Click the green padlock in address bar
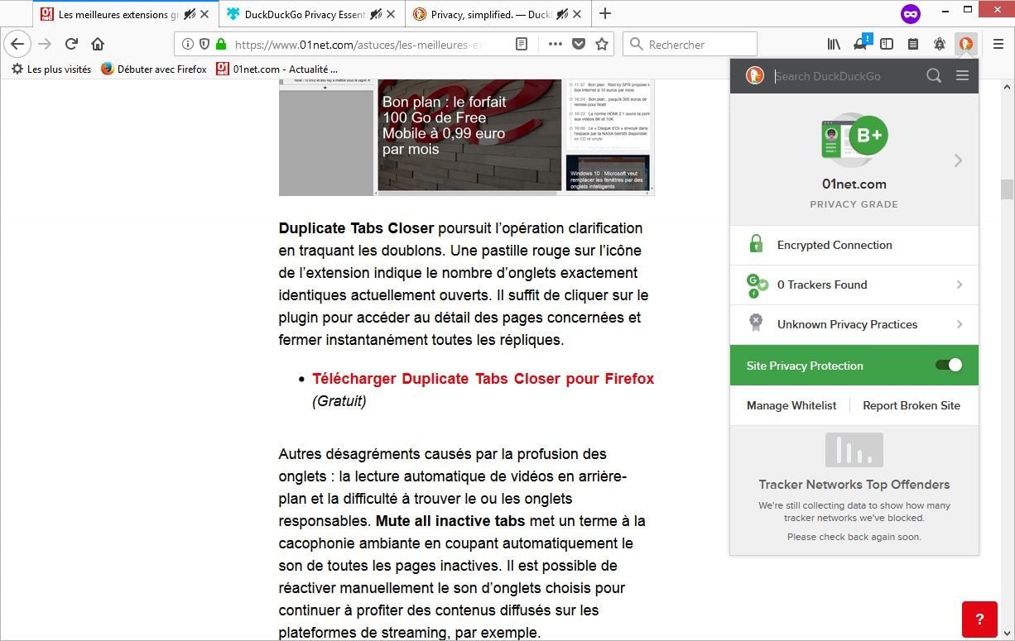Screen dimensions: 1015x641 click(x=220, y=44)
